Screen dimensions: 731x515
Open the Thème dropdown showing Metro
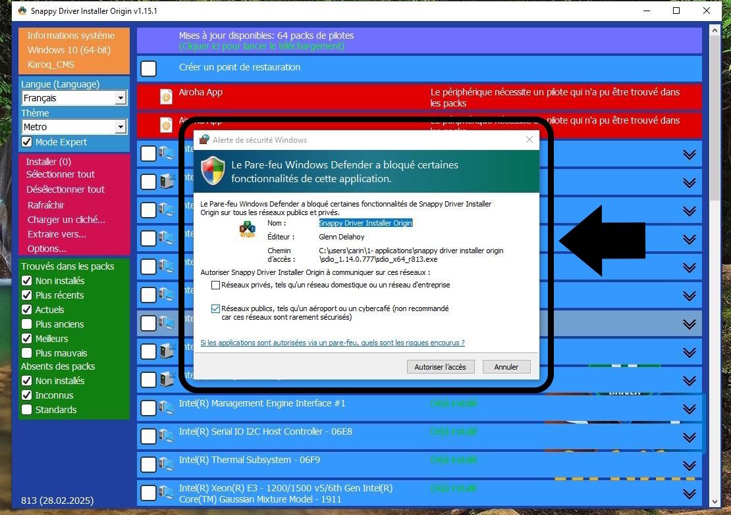click(x=121, y=127)
